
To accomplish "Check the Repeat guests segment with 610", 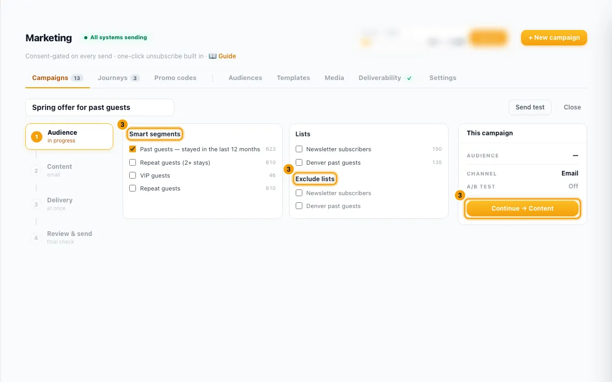I will [x=133, y=188].
